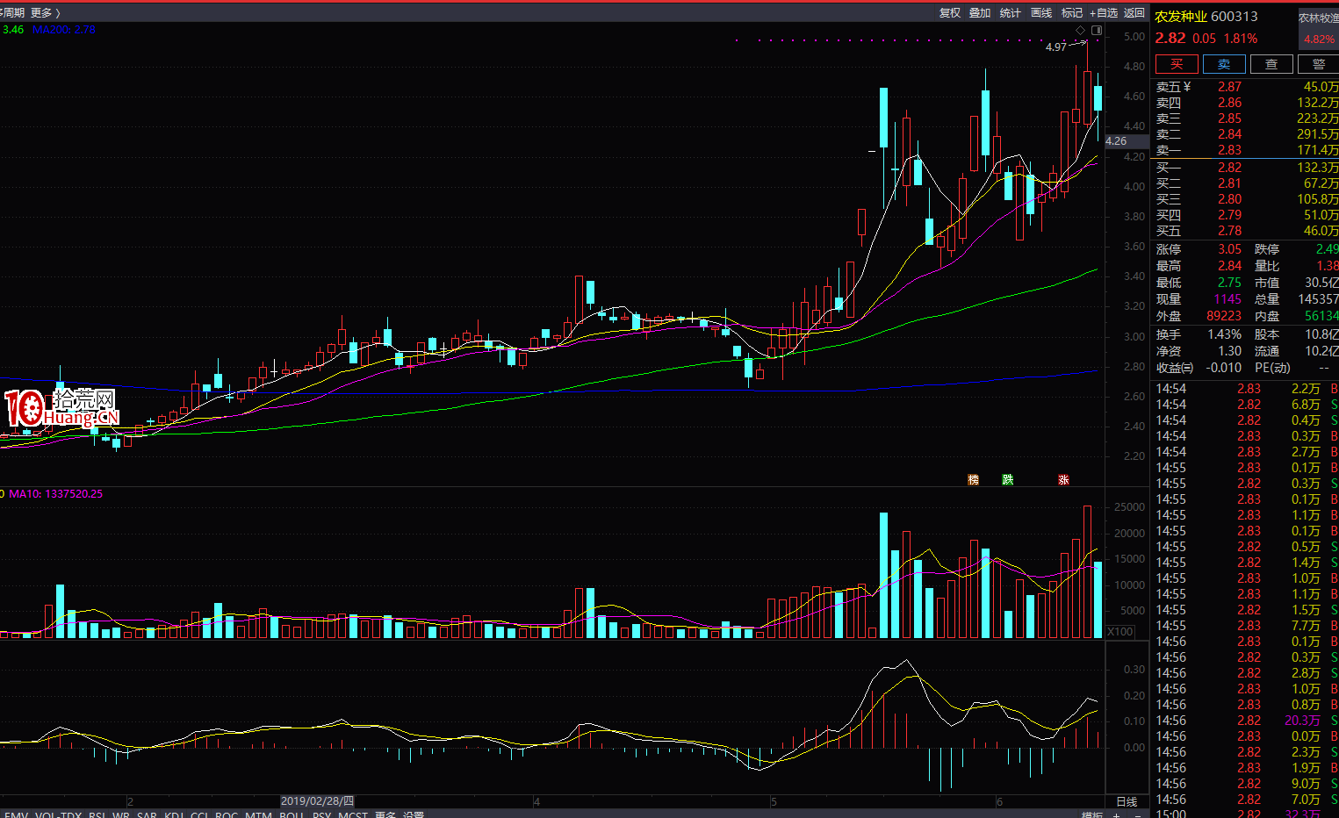Switch to the RSI indicator tab
The image size is (1339, 818).
pyautogui.click(x=97, y=815)
